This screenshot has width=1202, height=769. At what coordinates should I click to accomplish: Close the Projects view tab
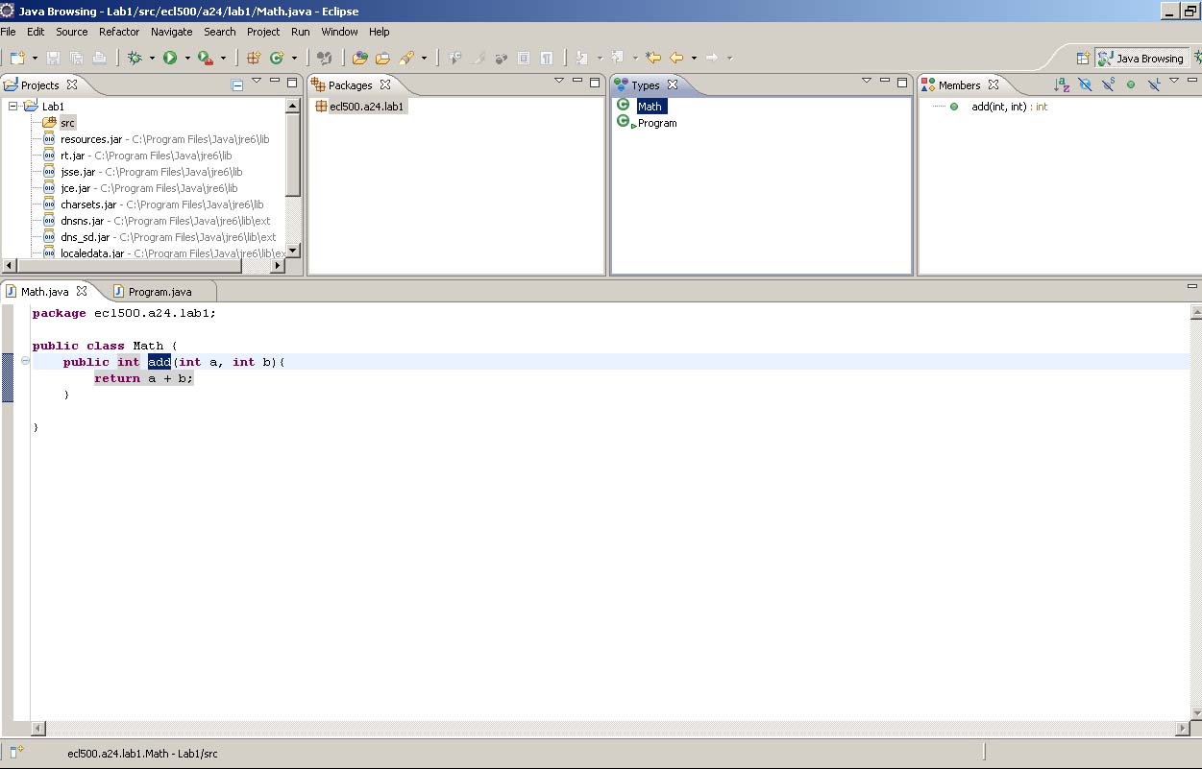(x=72, y=84)
